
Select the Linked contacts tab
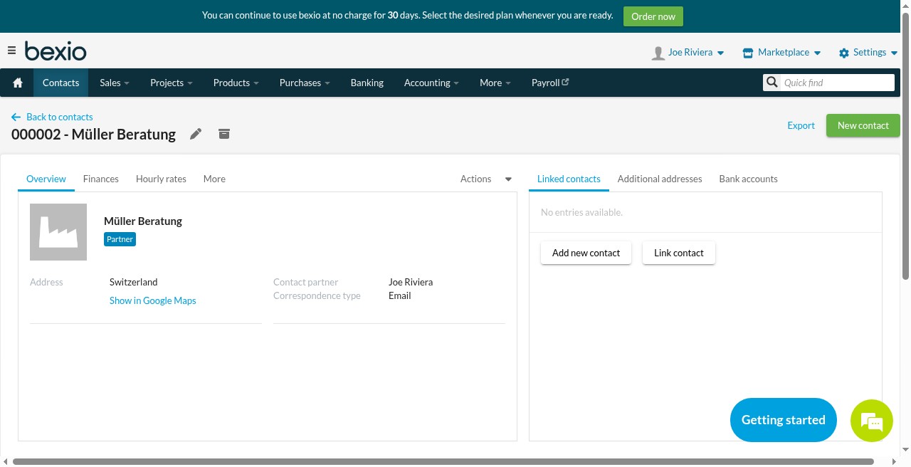(569, 179)
